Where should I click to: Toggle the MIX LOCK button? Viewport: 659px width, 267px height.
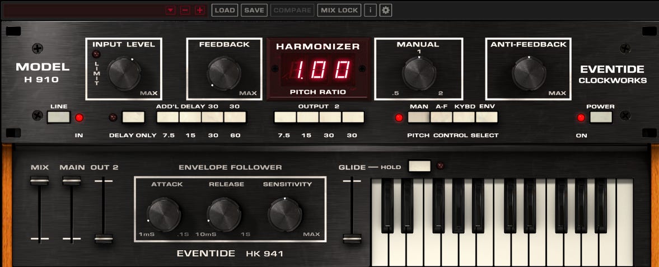(340, 10)
